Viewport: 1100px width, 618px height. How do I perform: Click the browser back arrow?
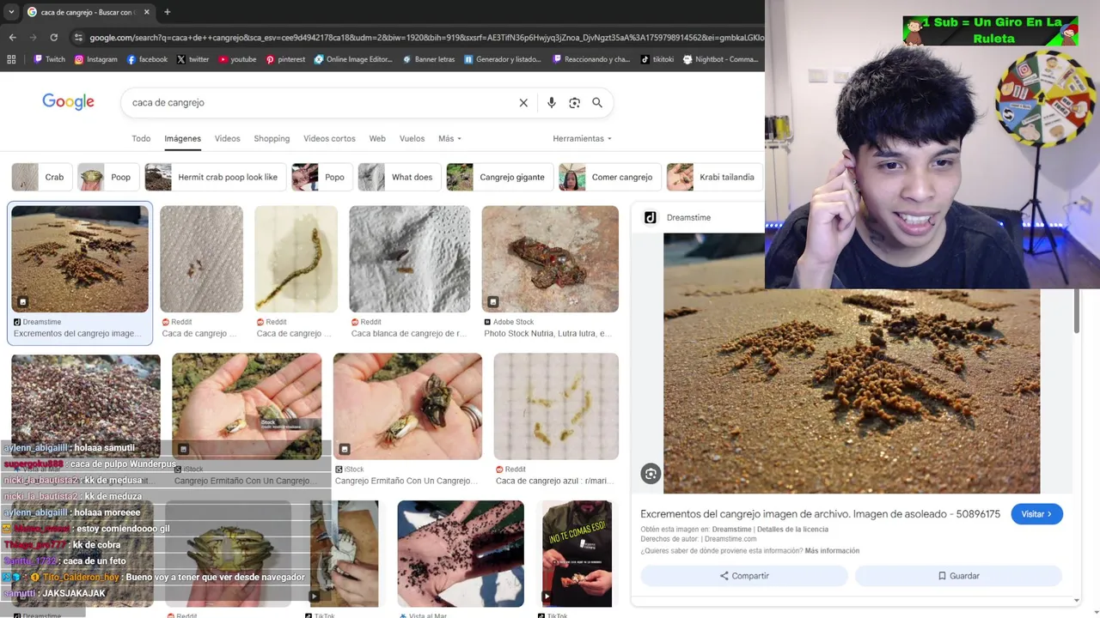pos(12,38)
